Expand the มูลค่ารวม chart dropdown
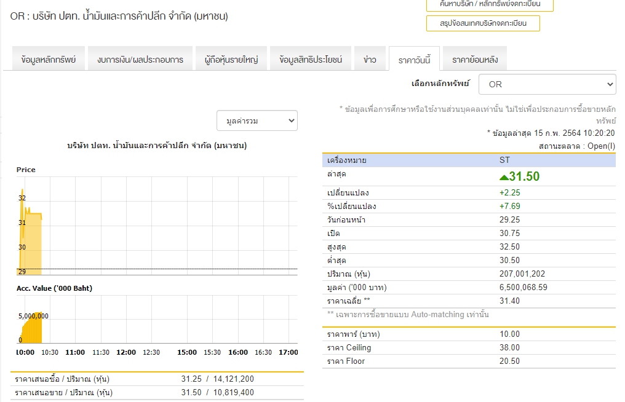Image resolution: width=625 pixels, height=402 pixels. click(257, 120)
